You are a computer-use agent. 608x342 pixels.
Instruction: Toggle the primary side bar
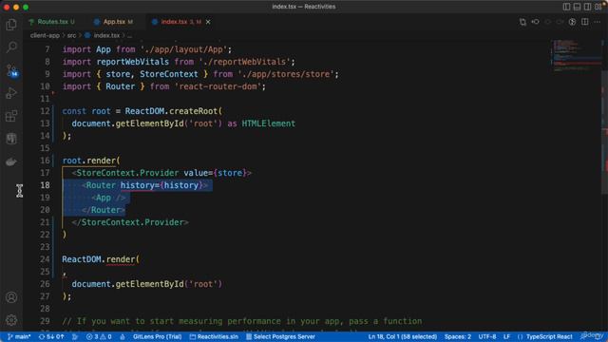pos(566,7)
